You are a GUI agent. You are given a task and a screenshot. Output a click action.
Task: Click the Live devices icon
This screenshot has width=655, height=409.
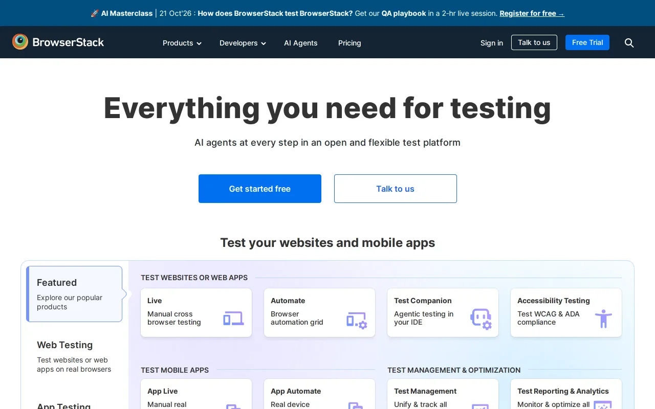233,319
